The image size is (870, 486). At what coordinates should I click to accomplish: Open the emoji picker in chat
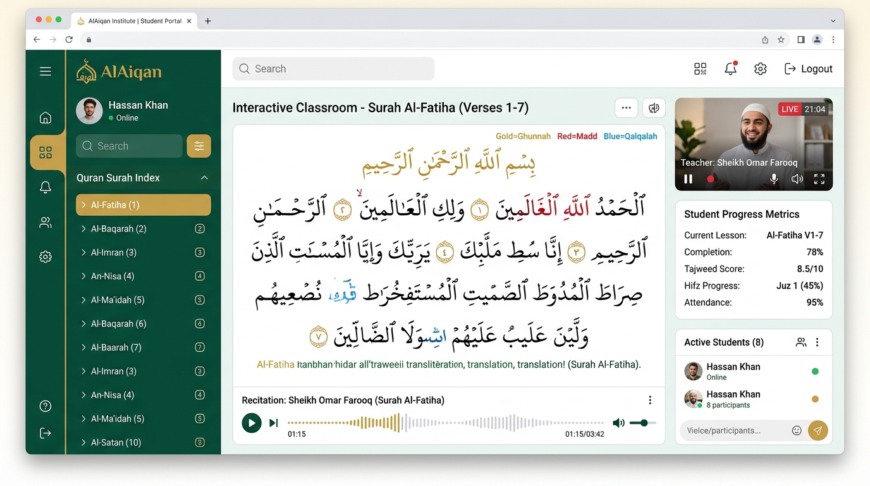[x=797, y=430]
